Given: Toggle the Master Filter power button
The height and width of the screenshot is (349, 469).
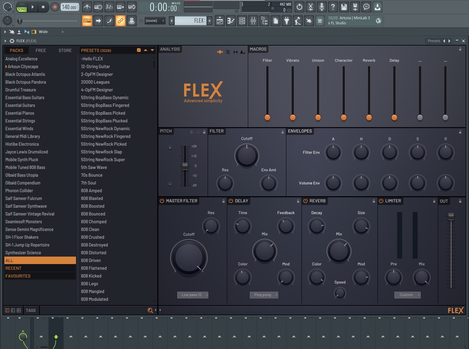Looking at the screenshot, I should [x=162, y=201].
